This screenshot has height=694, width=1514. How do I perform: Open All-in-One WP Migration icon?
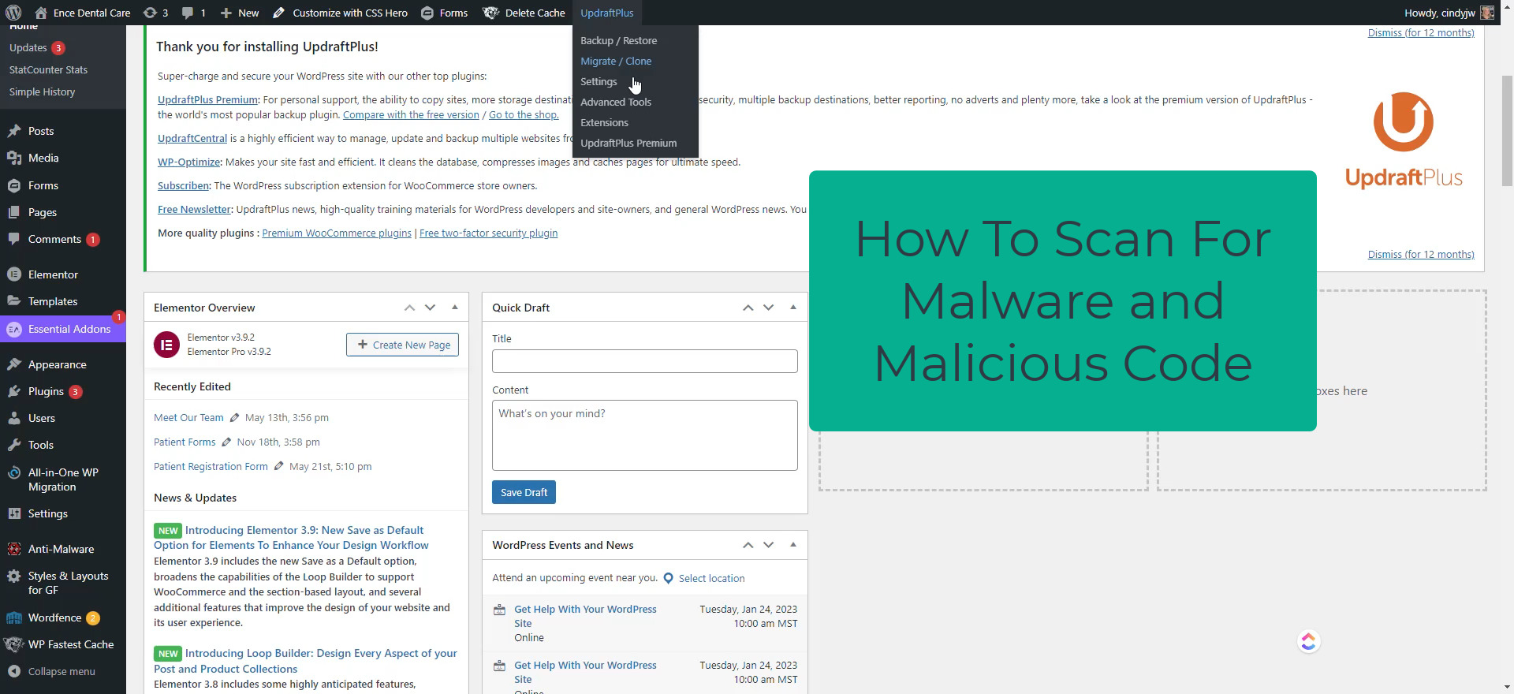(14, 473)
